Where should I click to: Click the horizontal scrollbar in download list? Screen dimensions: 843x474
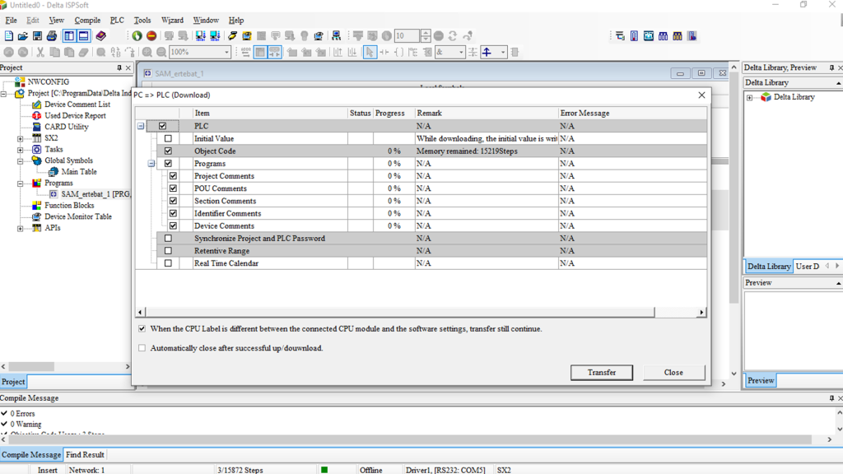400,312
